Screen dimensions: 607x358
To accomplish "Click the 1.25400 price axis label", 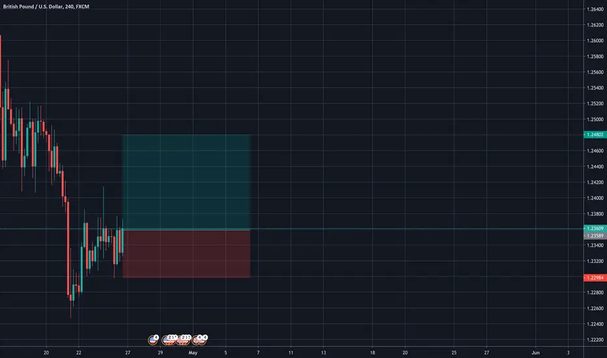I will coord(595,88).
